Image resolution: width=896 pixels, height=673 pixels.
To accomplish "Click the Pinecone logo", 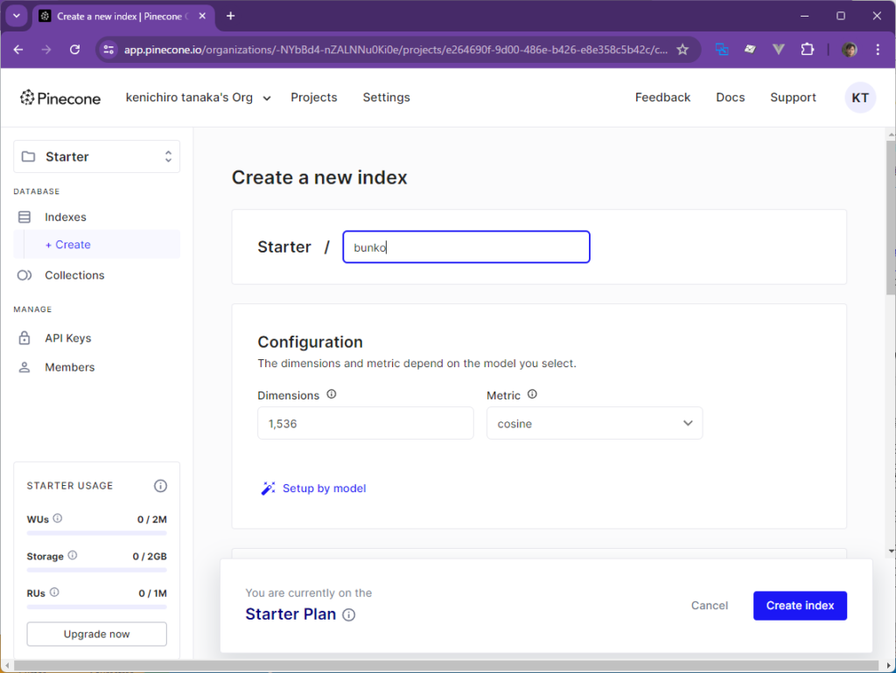I will click(60, 98).
